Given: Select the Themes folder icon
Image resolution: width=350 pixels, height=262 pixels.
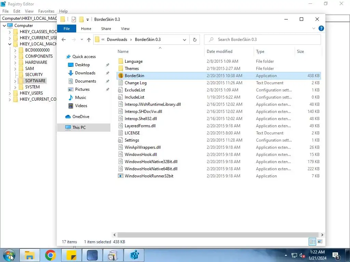Looking at the screenshot, I should pos(121,68).
